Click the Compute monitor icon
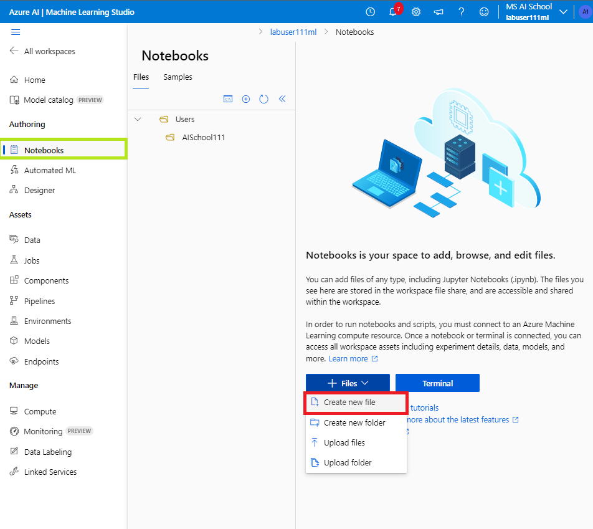Viewport: 593px width, 529px height. point(14,411)
